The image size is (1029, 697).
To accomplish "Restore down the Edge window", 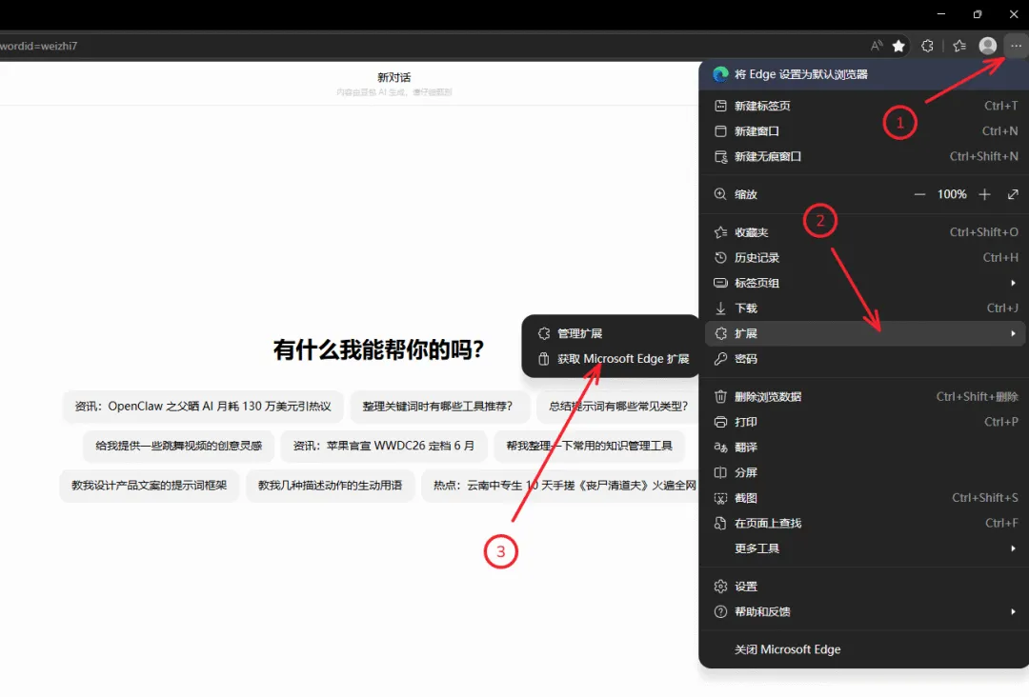I will coord(978,13).
